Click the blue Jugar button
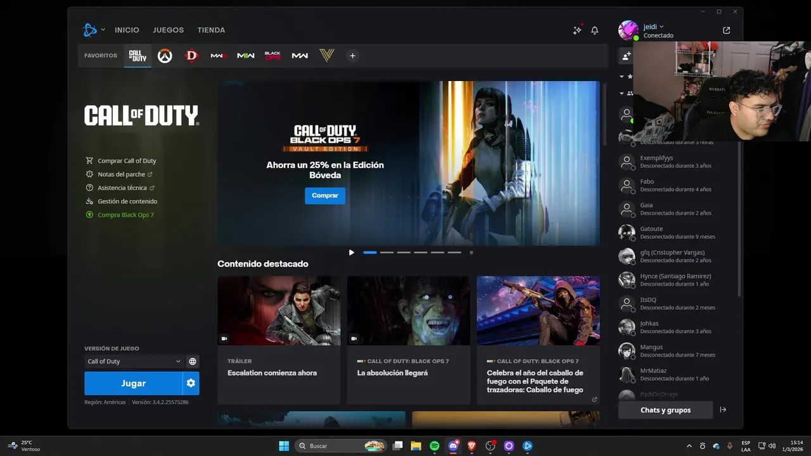The width and height of the screenshot is (811, 456). (x=133, y=383)
